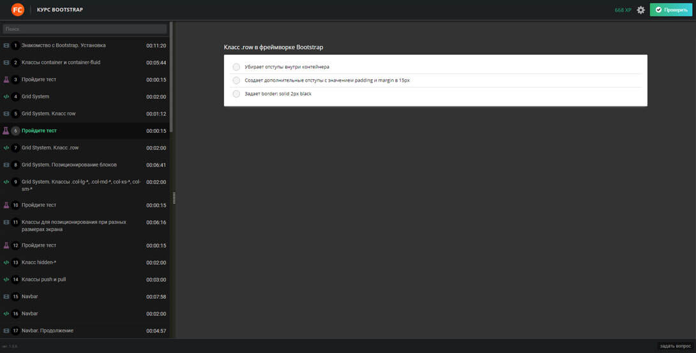The width and height of the screenshot is (696, 353).
Task: Open lesson 'Знакомство с Bootstrap. Установка'
Action: tap(63, 45)
